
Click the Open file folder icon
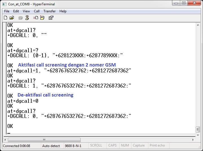12,18
